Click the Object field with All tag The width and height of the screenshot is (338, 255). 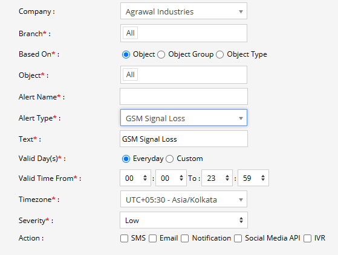pyautogui.click(x=184, y=75)
